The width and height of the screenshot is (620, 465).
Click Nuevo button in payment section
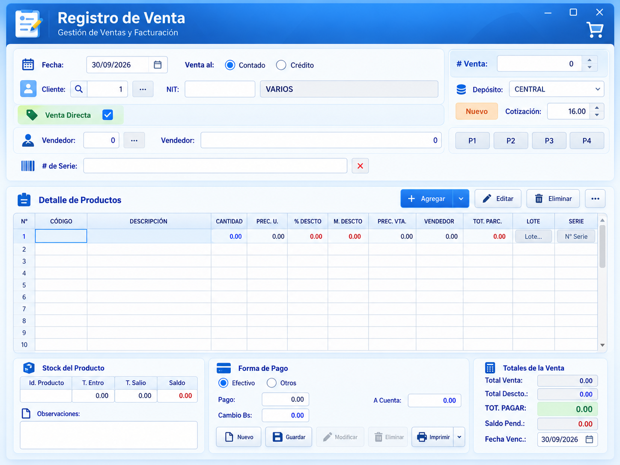[x=238, y=437]
